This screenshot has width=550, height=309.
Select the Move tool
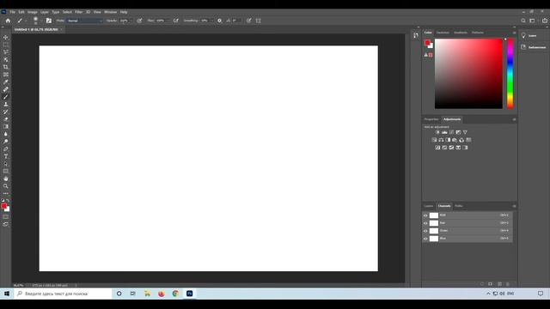click(x=6, y=37)
